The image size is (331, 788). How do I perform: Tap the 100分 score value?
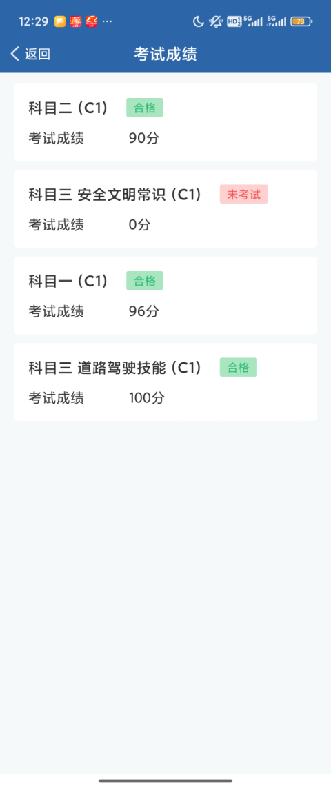point(147,398)
